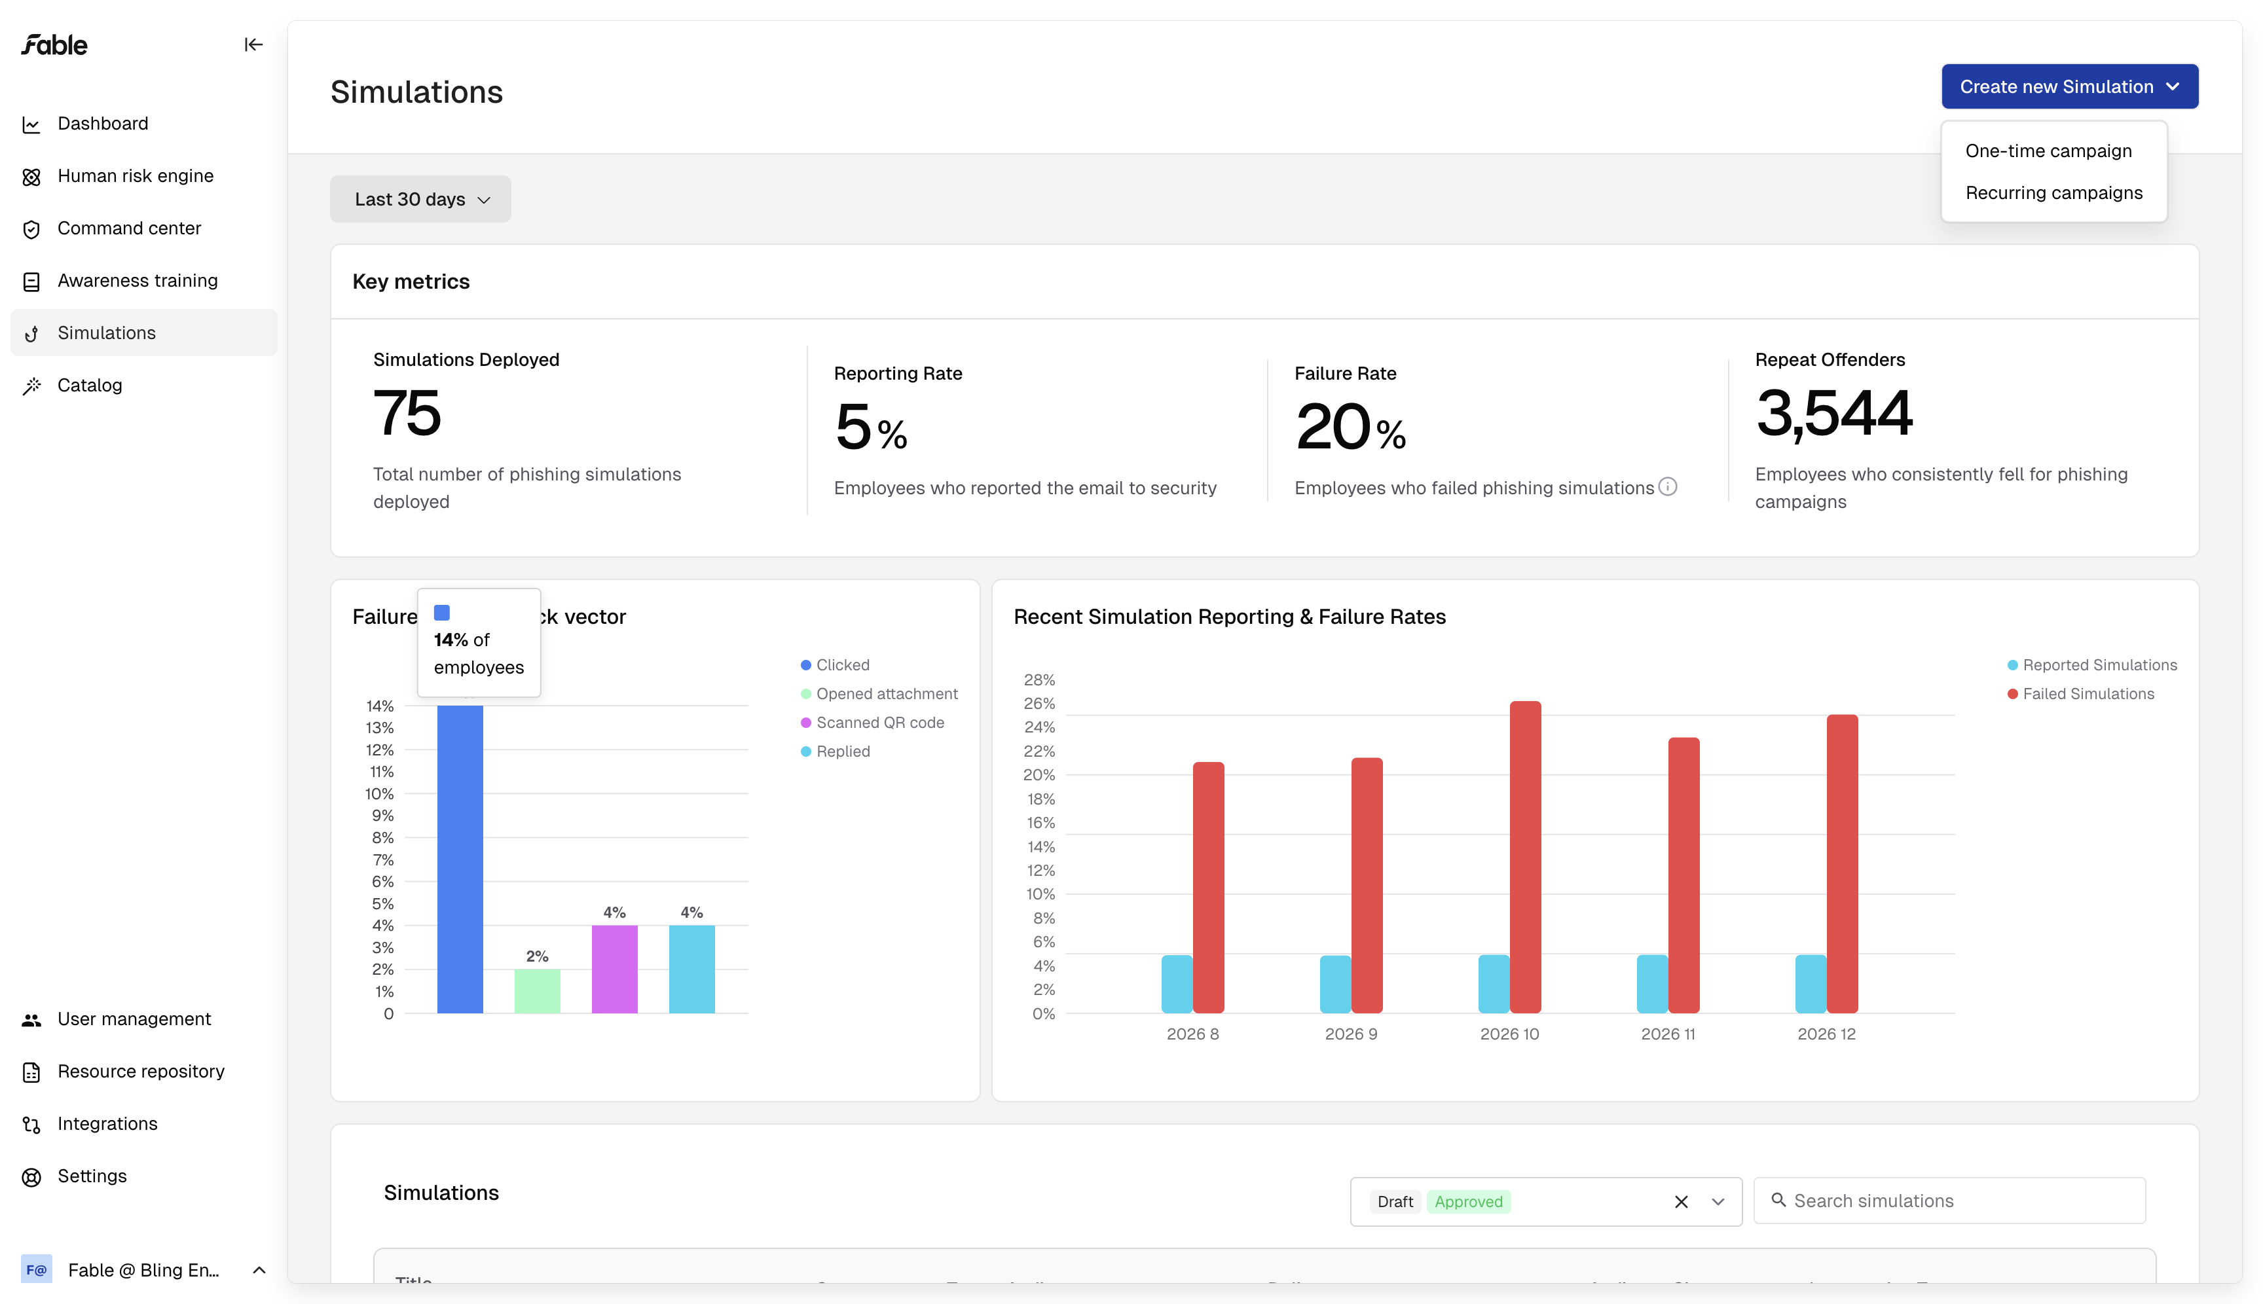This screenshot has height=1304, width=2263.
Task: Click the purple Scanned QR code bar
Action: tap(615, 970)
